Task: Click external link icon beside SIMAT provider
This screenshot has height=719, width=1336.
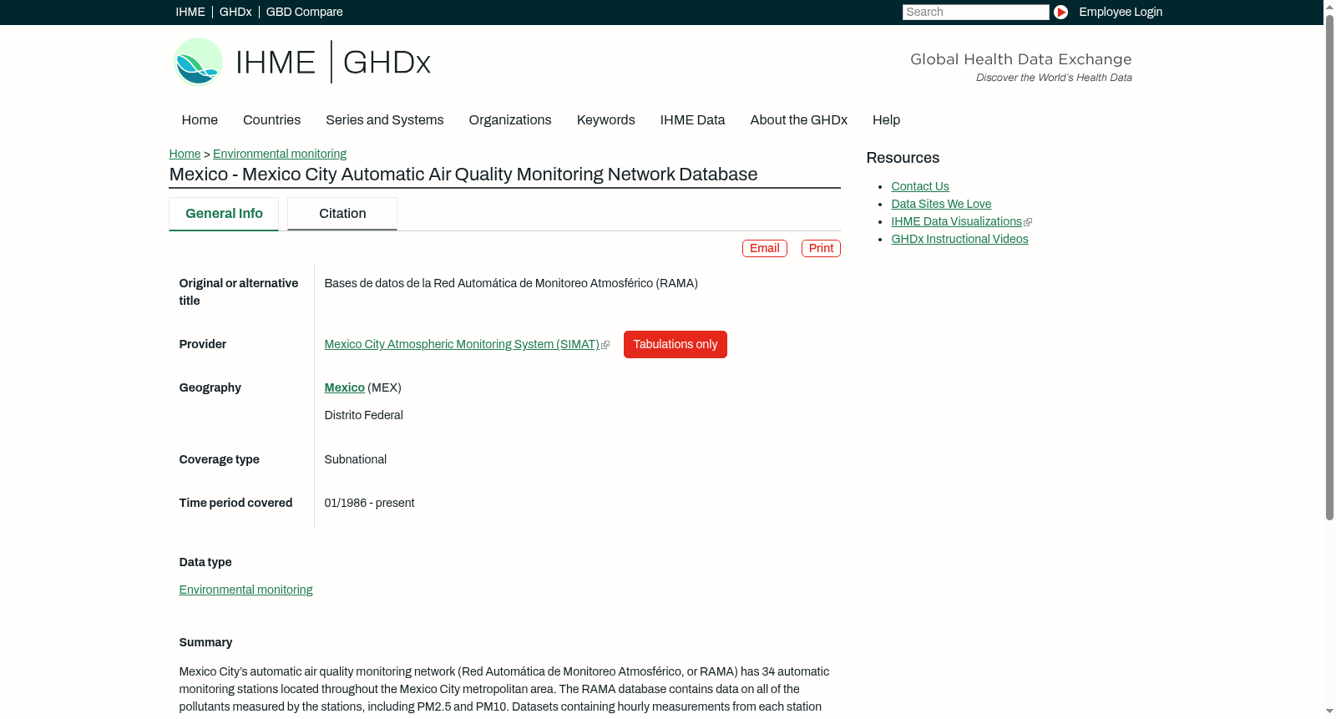Action: (605, 345)
